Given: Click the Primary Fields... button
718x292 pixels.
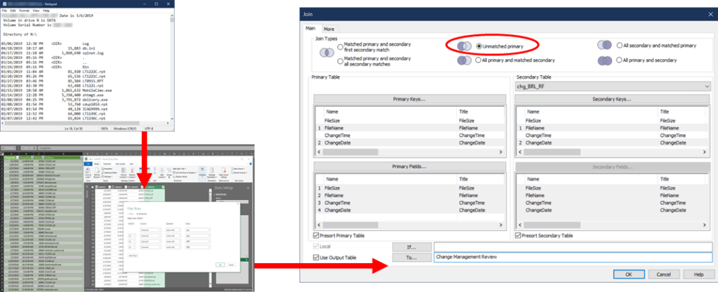Looking at the screenshot, I should click(410, 166).
